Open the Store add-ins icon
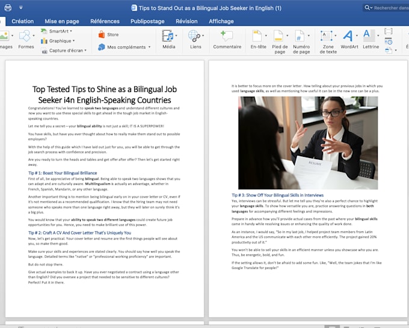The height and width of the screenshot is (328, 409). click(x=102, y=34)
